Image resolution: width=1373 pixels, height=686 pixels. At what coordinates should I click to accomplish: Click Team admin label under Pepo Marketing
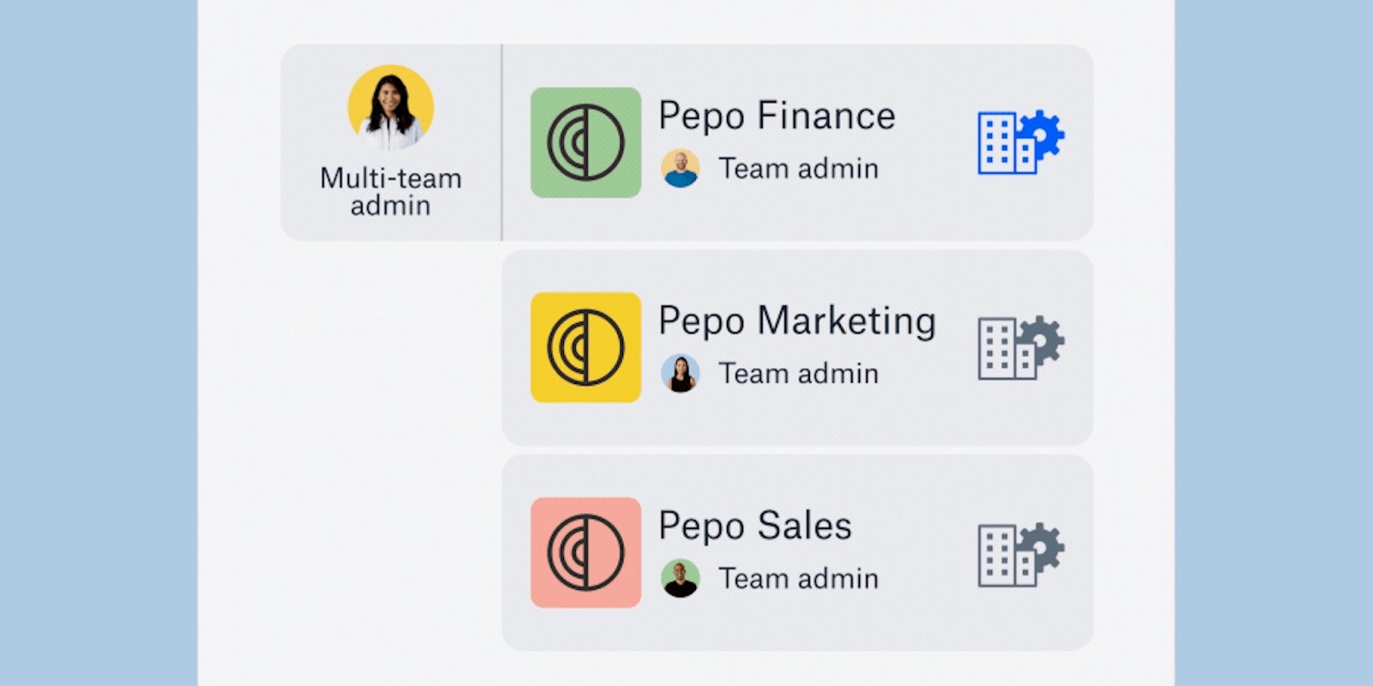pos(798,374)
